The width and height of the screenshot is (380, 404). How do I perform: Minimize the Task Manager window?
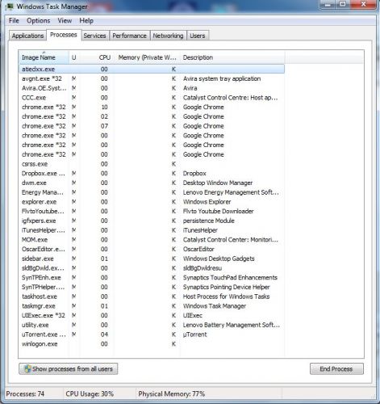click(328, 4)
